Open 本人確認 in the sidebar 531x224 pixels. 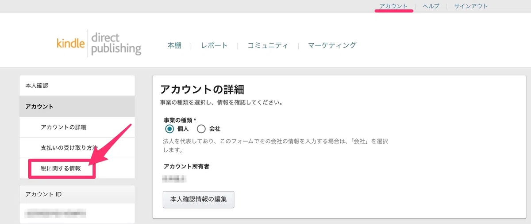77,86
